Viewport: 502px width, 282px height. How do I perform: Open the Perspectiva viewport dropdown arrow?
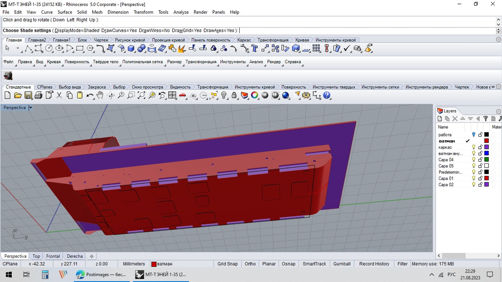pyautogui.click(x=31, y=108)
